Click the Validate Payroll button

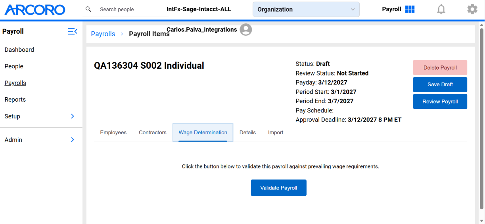(279, 188)
